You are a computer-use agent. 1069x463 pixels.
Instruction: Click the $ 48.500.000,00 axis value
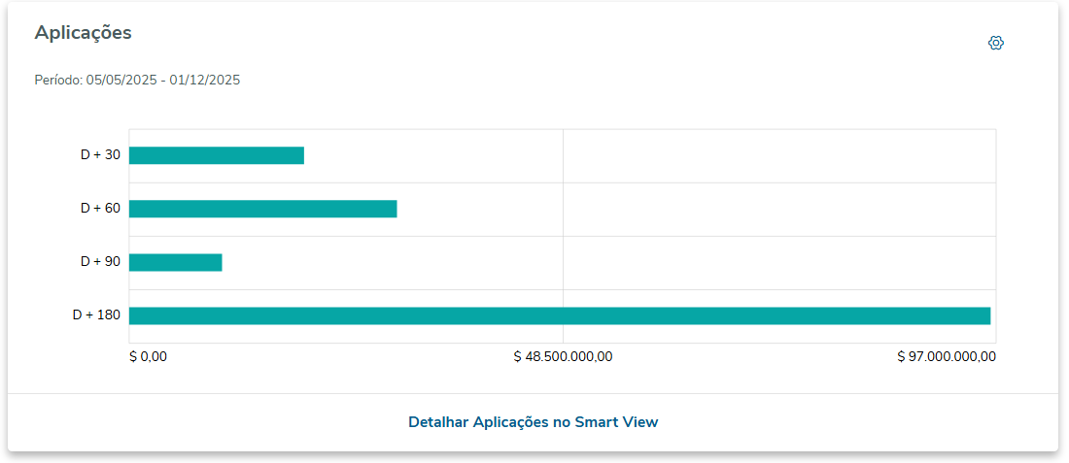pyautogui.click(x=563, y=356)
